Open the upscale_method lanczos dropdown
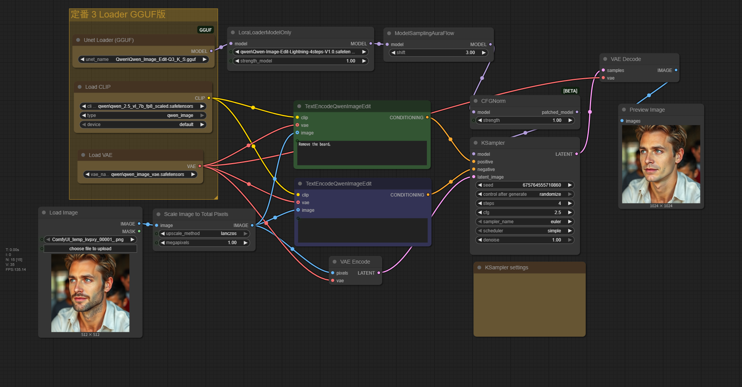742x387 pixels. [x=204, y=233]
